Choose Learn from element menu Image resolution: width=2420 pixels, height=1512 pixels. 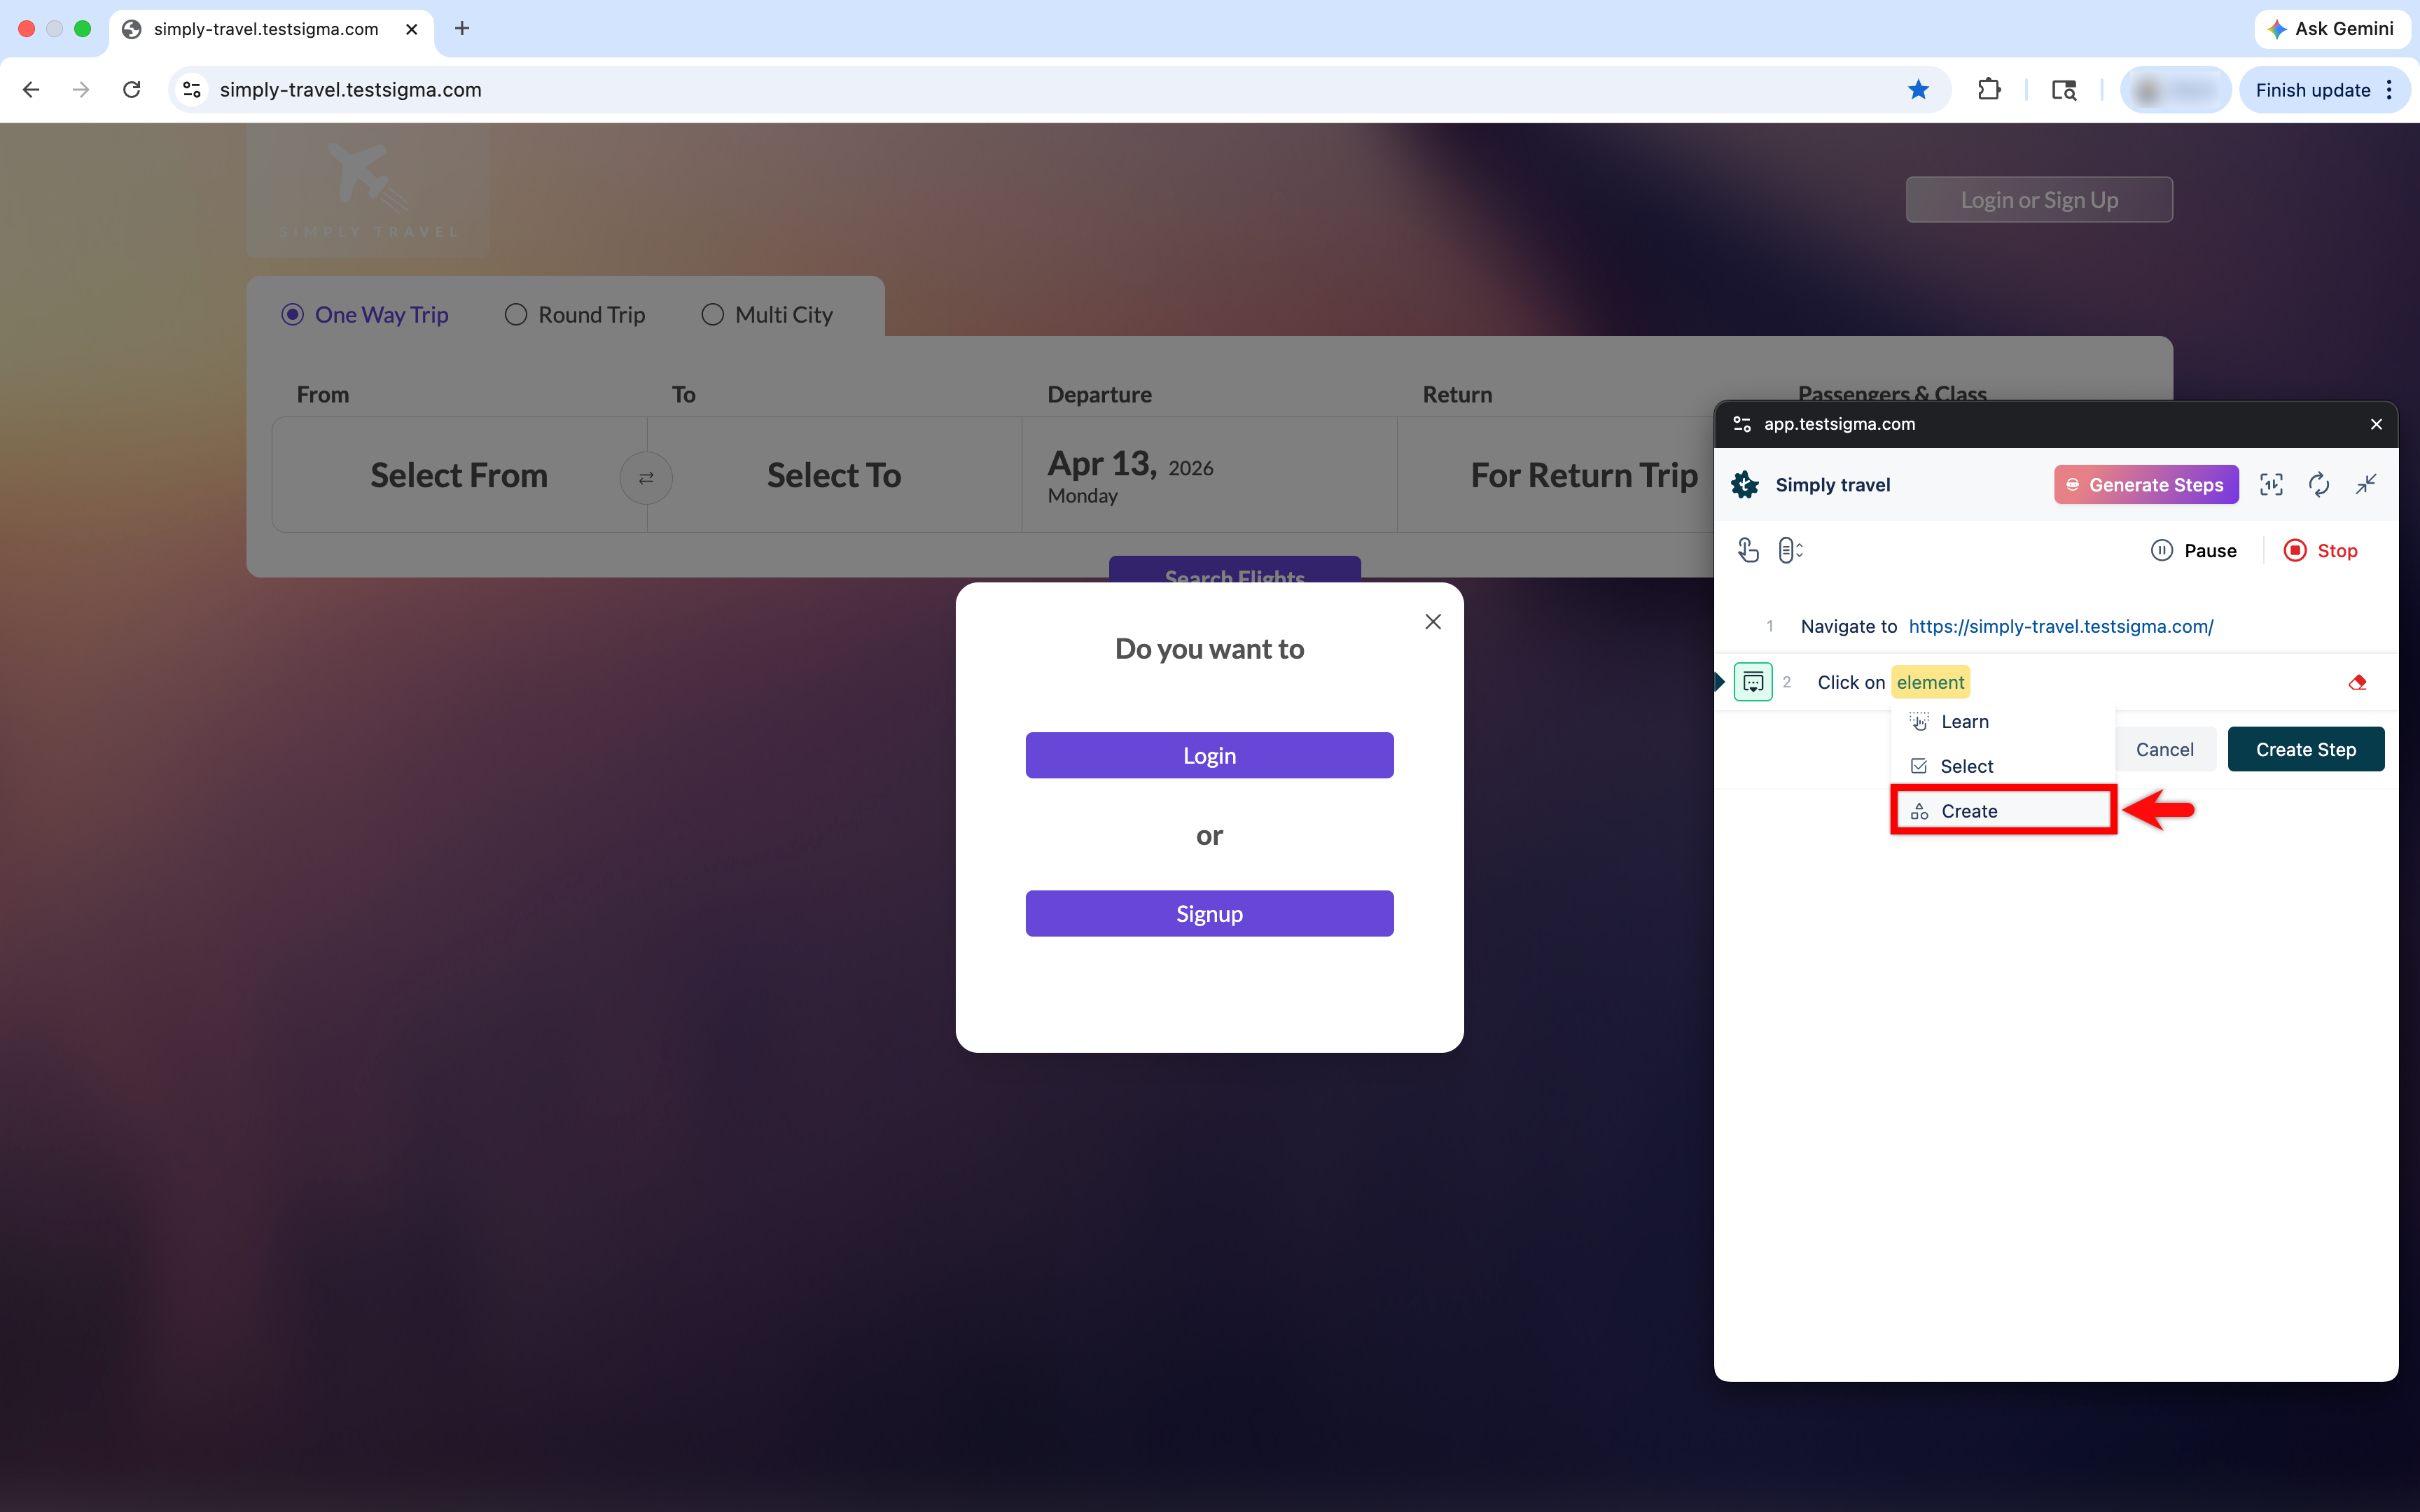pyautogui.click(x=2003, y=722)
